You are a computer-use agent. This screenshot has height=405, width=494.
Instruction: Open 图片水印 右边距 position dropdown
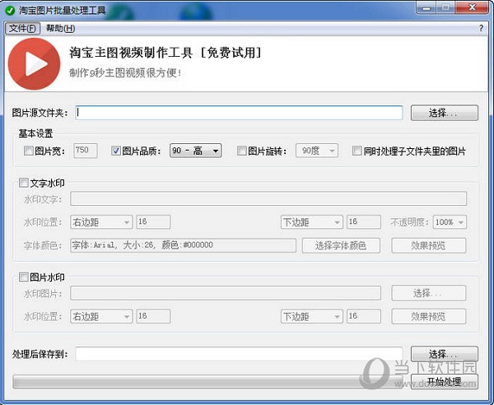101,316
